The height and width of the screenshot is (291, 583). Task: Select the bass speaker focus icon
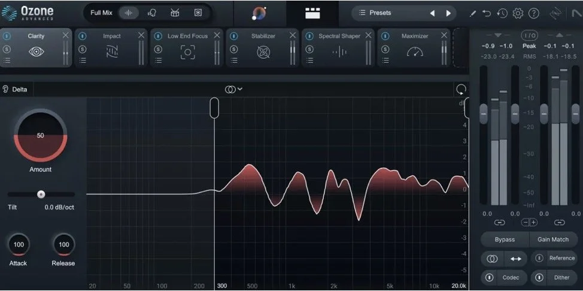pyautogui.click(x=198, y=13)
